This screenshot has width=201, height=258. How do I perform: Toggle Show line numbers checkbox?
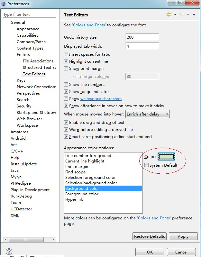66,85
